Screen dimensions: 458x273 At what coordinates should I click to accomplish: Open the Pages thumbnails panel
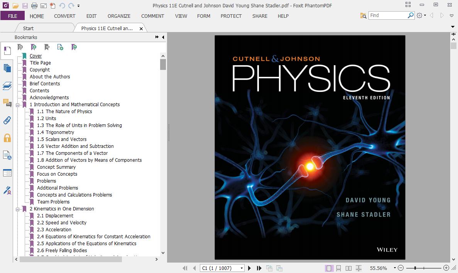tap(7, 68)
